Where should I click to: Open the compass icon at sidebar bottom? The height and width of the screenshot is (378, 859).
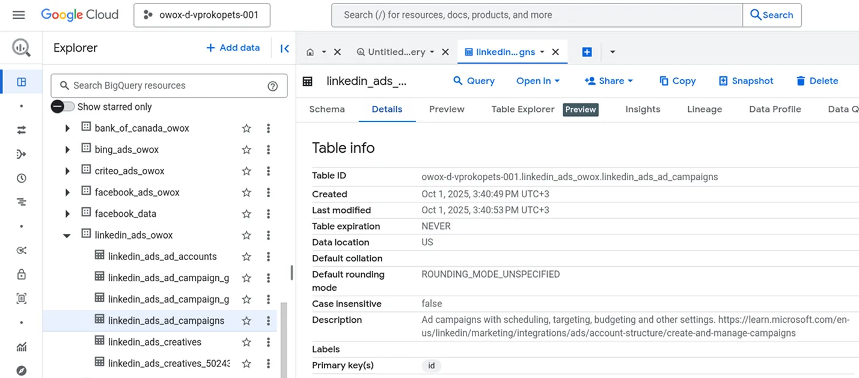(21, 370)
